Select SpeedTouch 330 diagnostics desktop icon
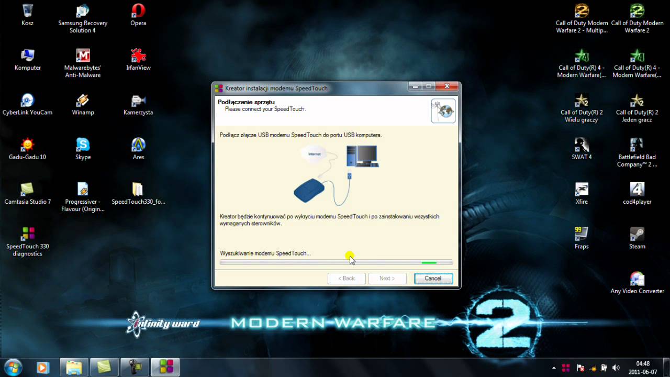The height and width of the screenshot is (377, 670). (x=28, y=241)
